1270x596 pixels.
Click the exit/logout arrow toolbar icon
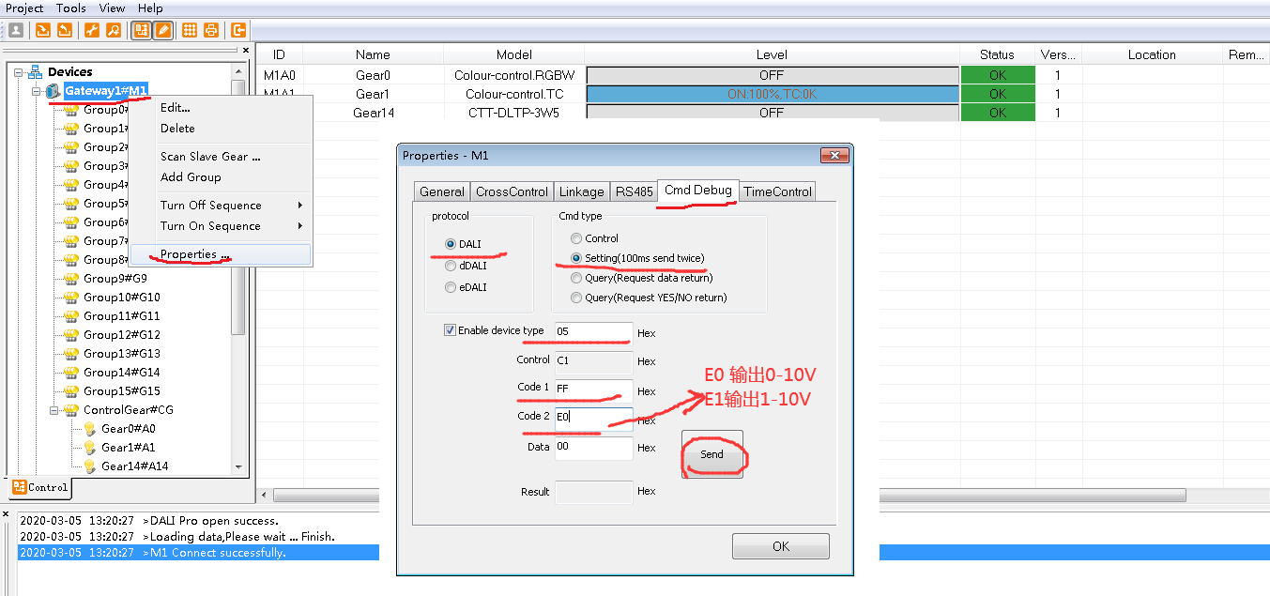(238, 30)
